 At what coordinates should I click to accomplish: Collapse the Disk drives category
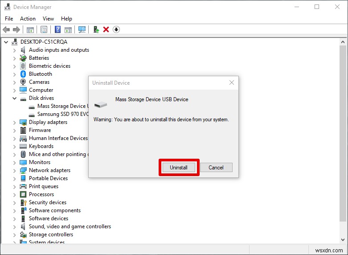14,98
